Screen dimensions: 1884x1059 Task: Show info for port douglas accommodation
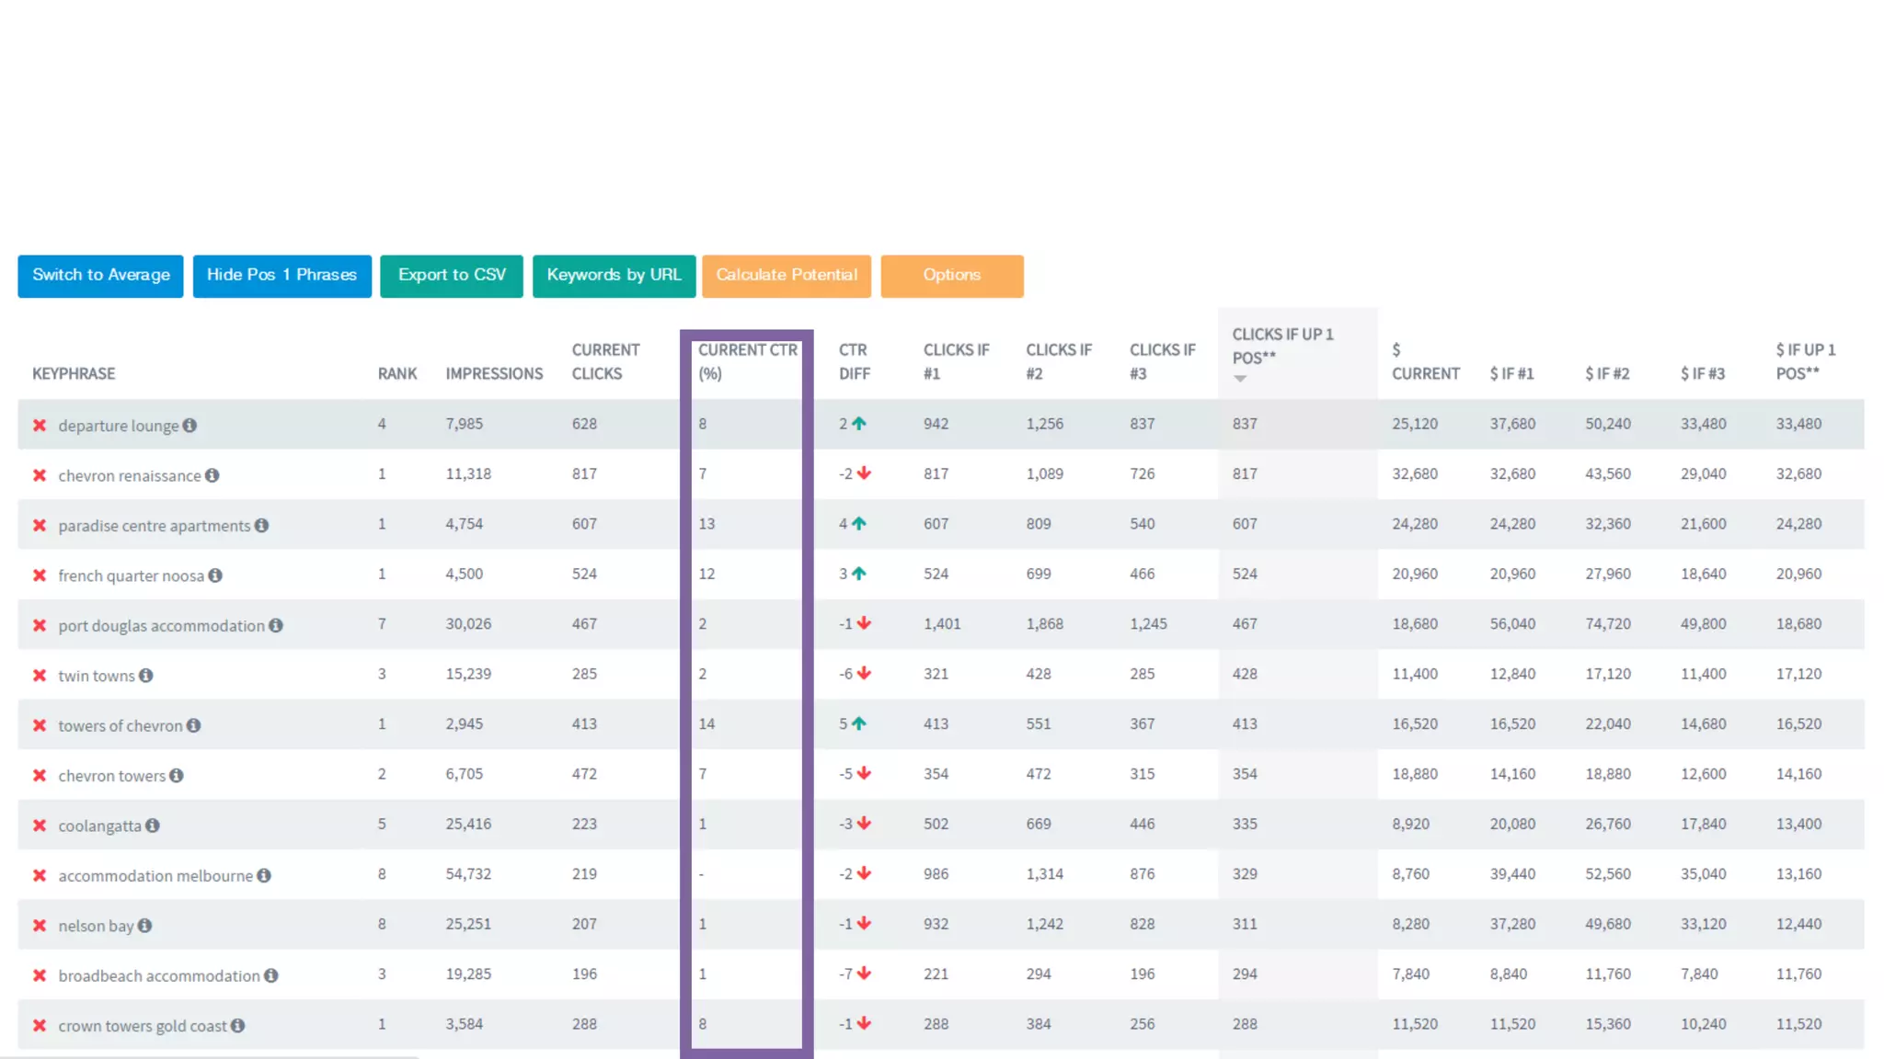(x=276, y=625)
